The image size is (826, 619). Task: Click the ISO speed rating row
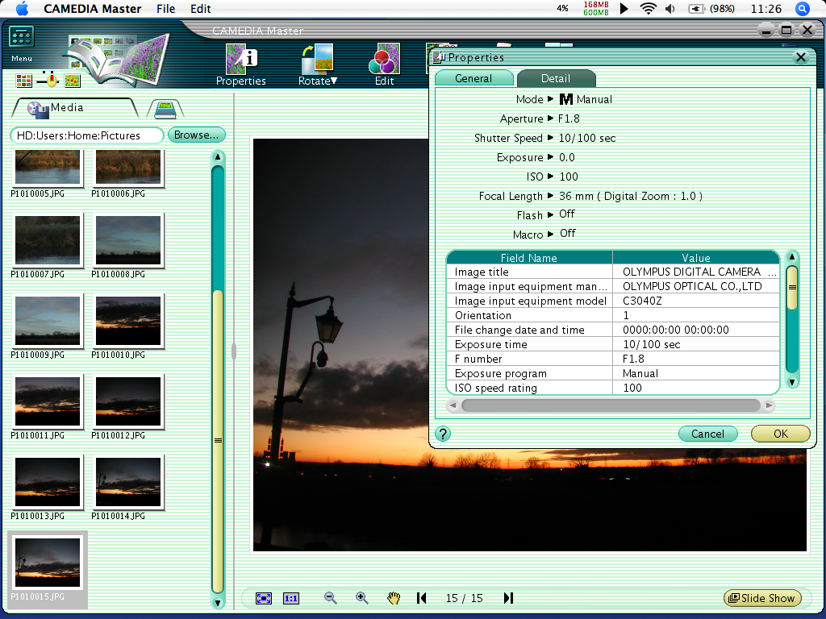tap(613, 388)
